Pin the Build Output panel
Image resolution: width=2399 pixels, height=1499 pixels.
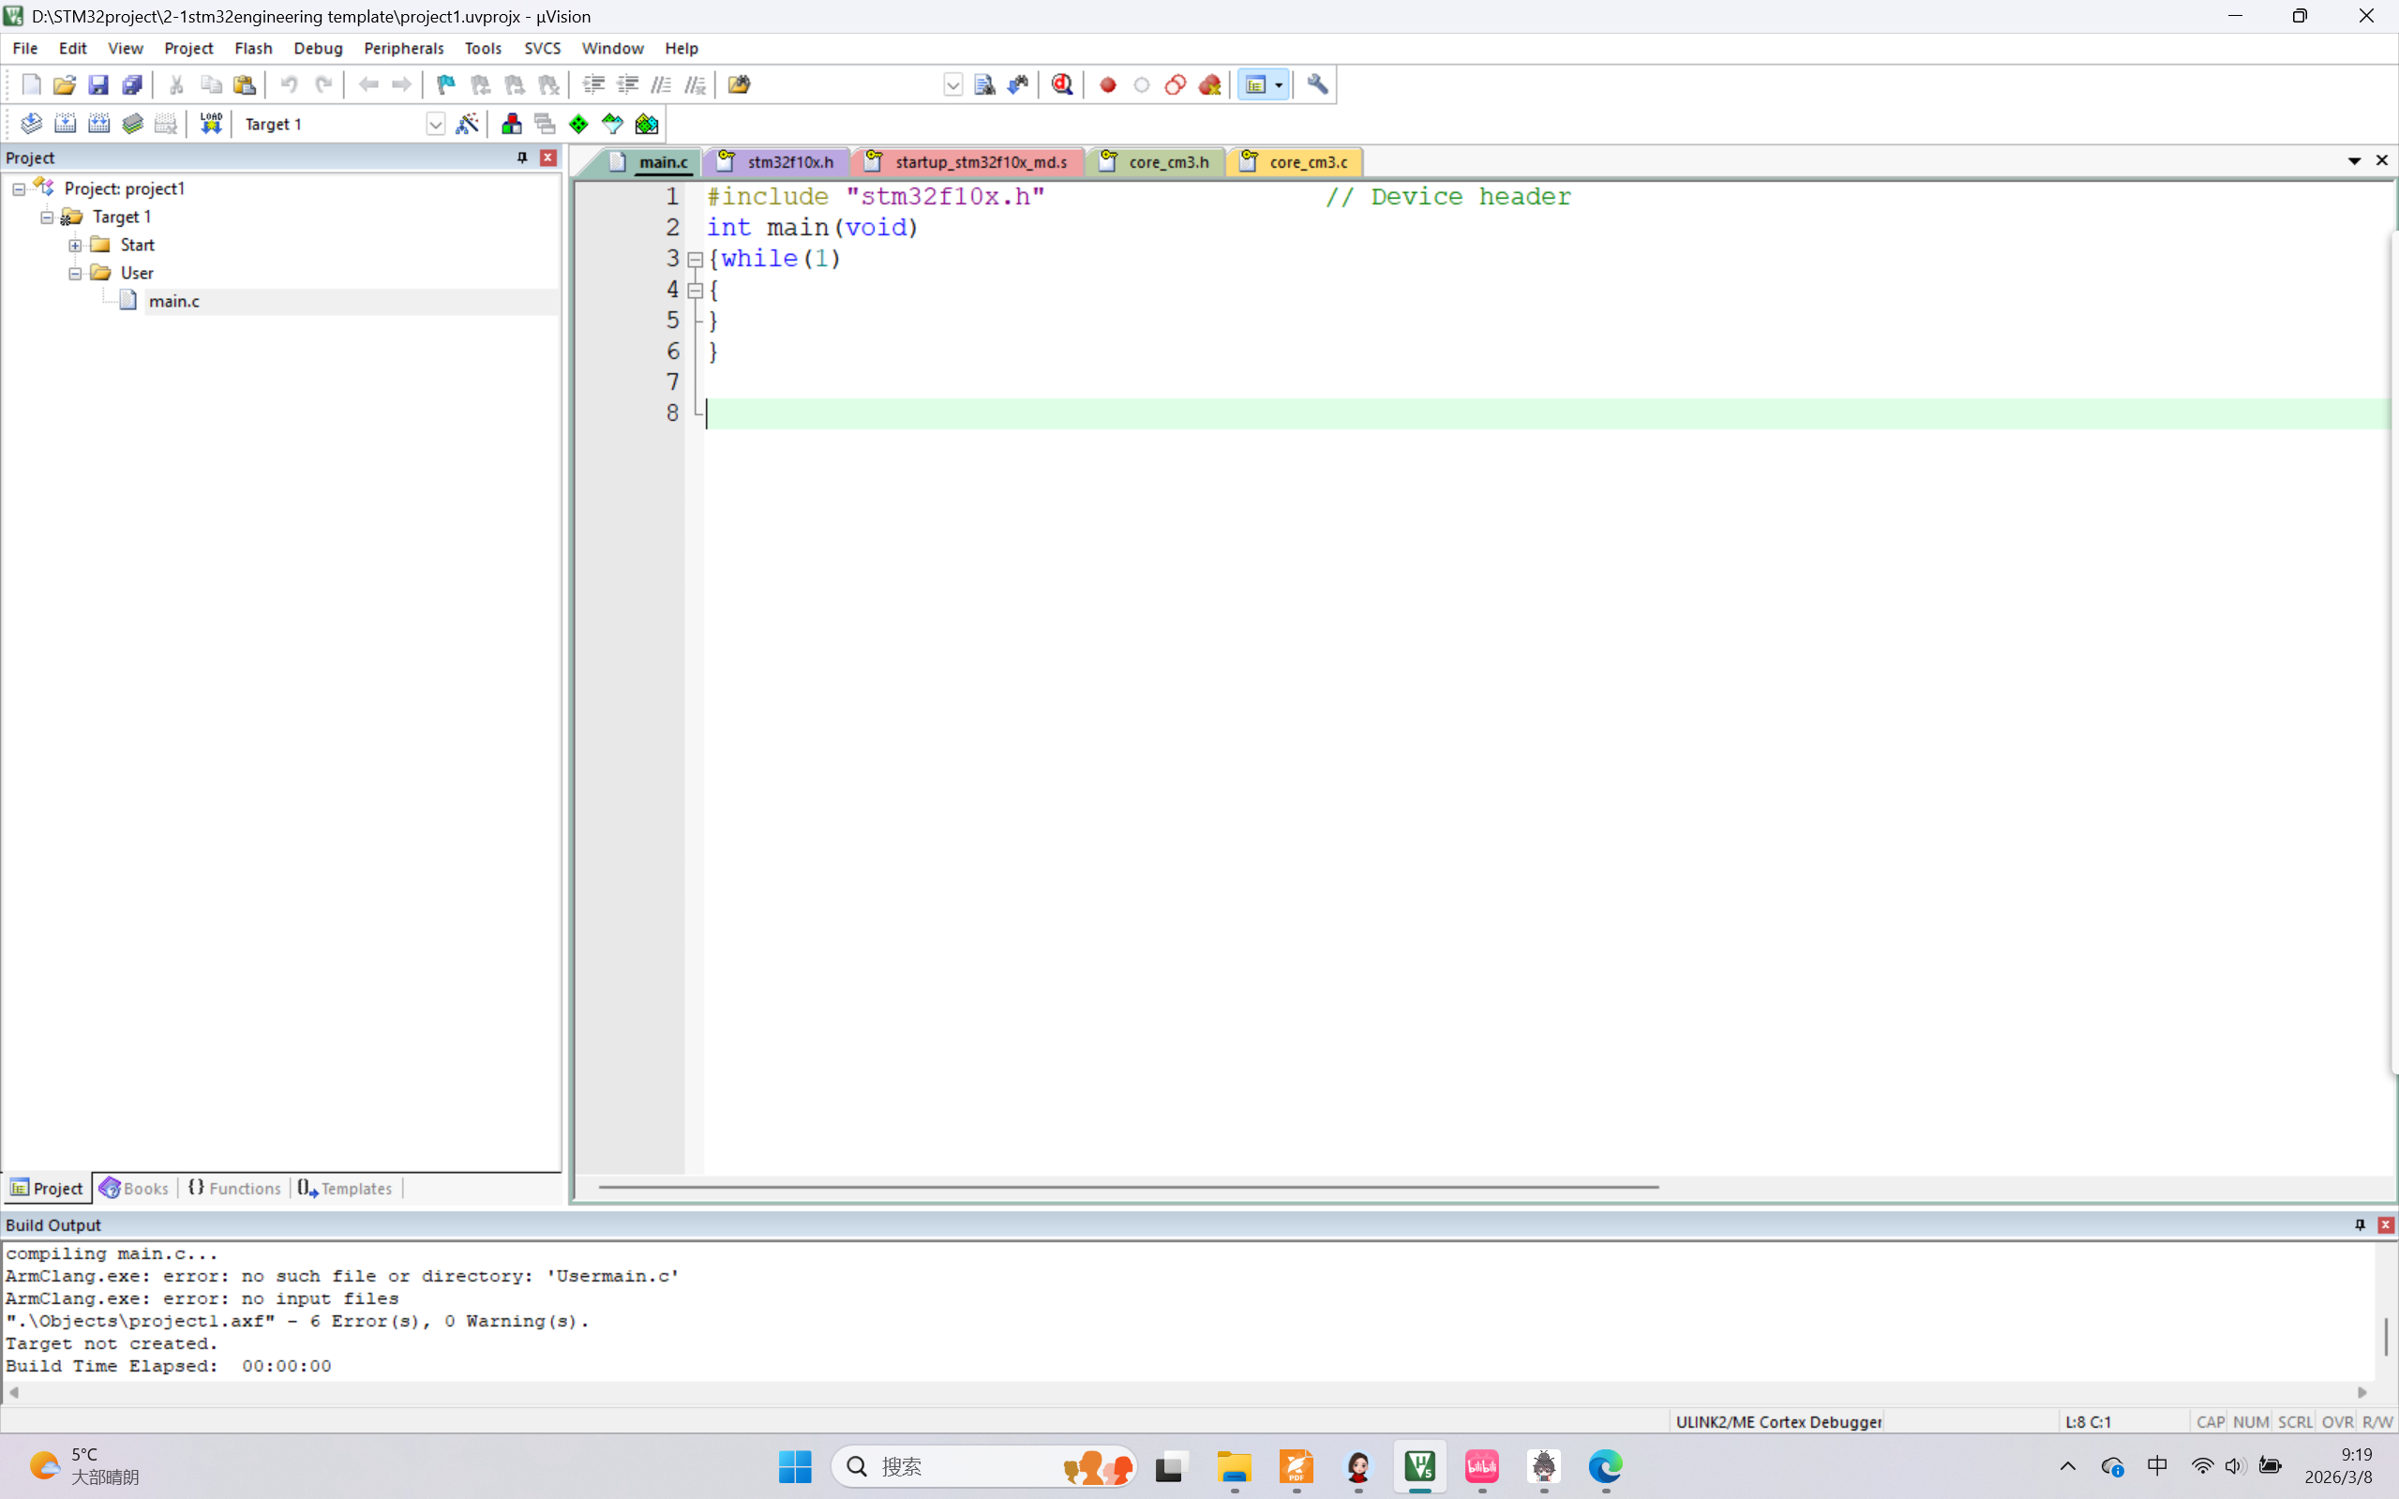[2361, 1224]
